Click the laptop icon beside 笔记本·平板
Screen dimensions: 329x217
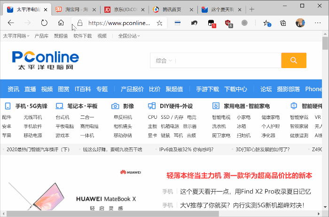(59, 106)
